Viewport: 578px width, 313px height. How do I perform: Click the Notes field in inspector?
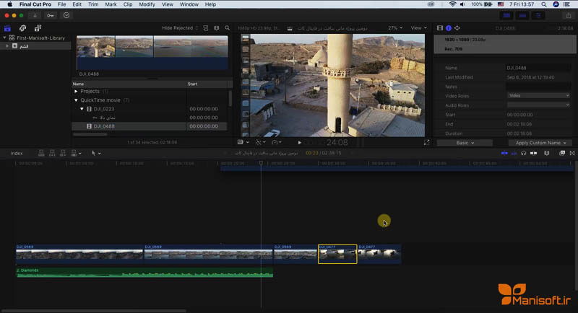pyautogui.click(x=538, y=87)
